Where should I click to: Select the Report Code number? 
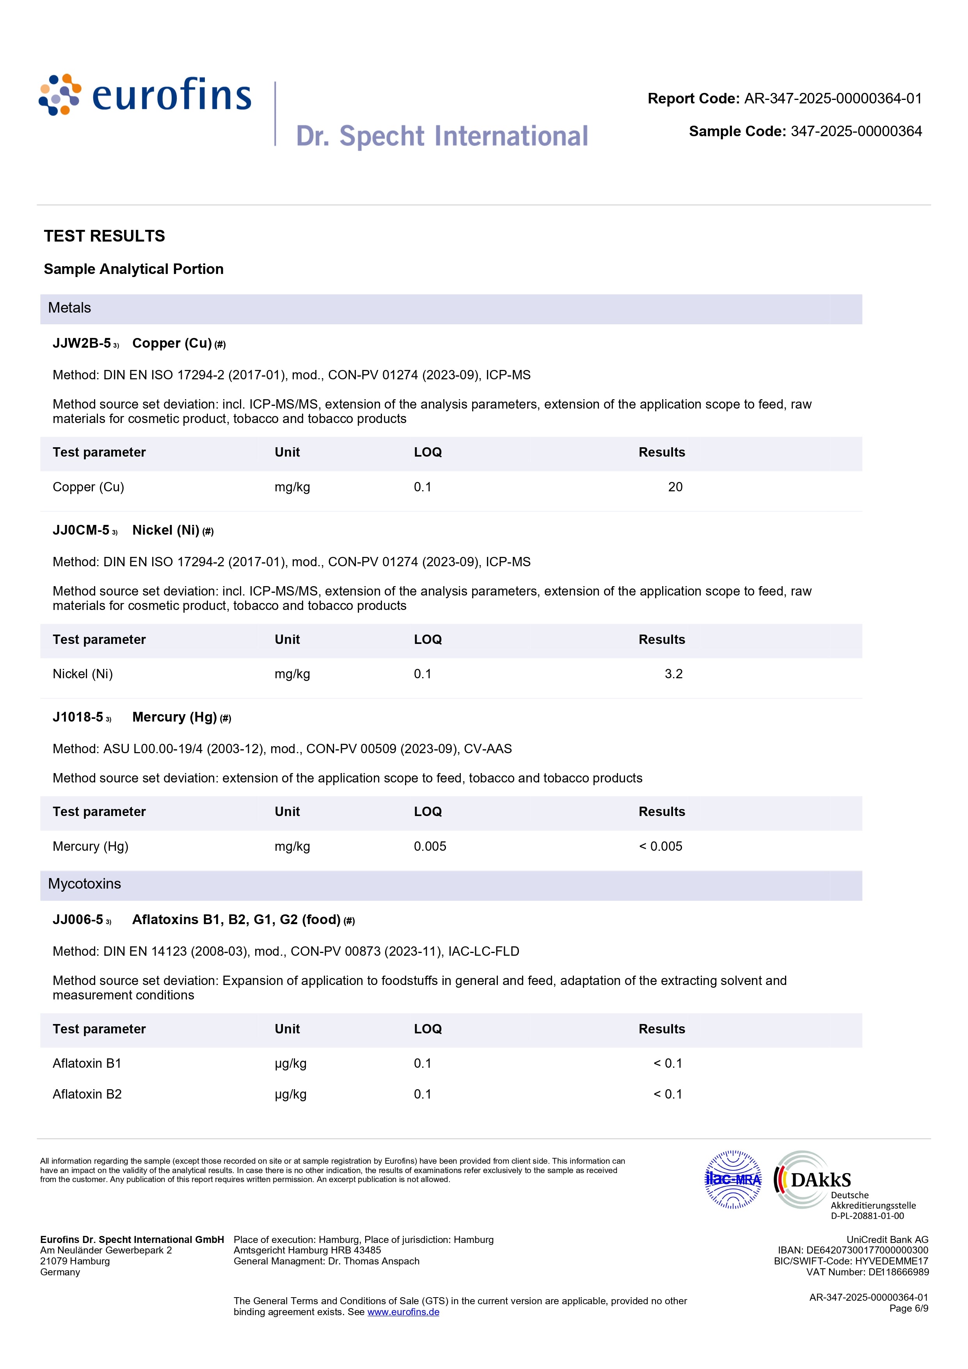pyautogui.click(x=833, y=98)
